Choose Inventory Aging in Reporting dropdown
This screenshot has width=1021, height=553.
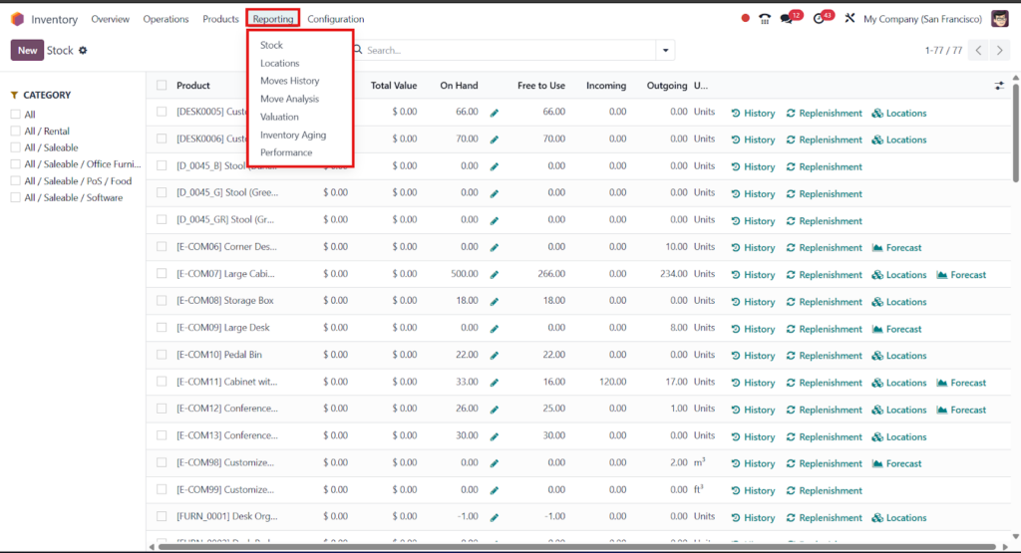click(x=293, y=135)
